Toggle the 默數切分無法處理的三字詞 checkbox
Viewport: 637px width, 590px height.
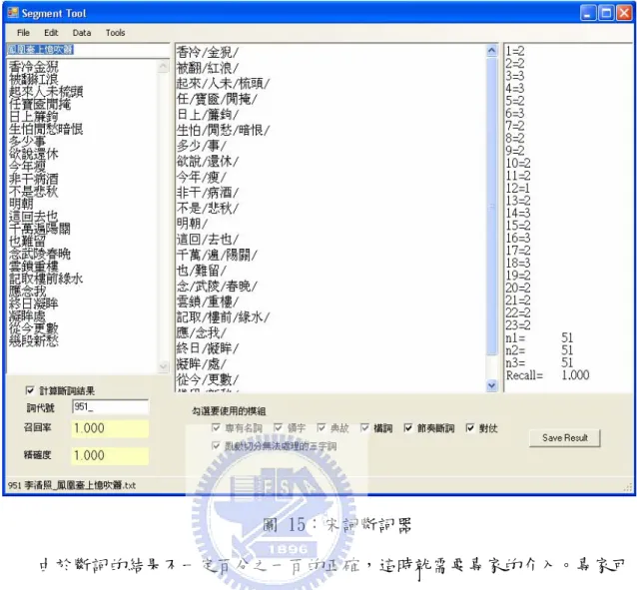(x=216, y=446)
